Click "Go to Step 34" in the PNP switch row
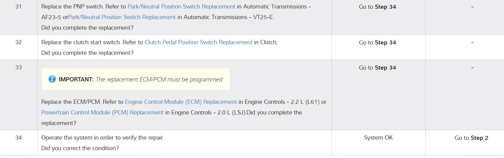 (377, 7)
